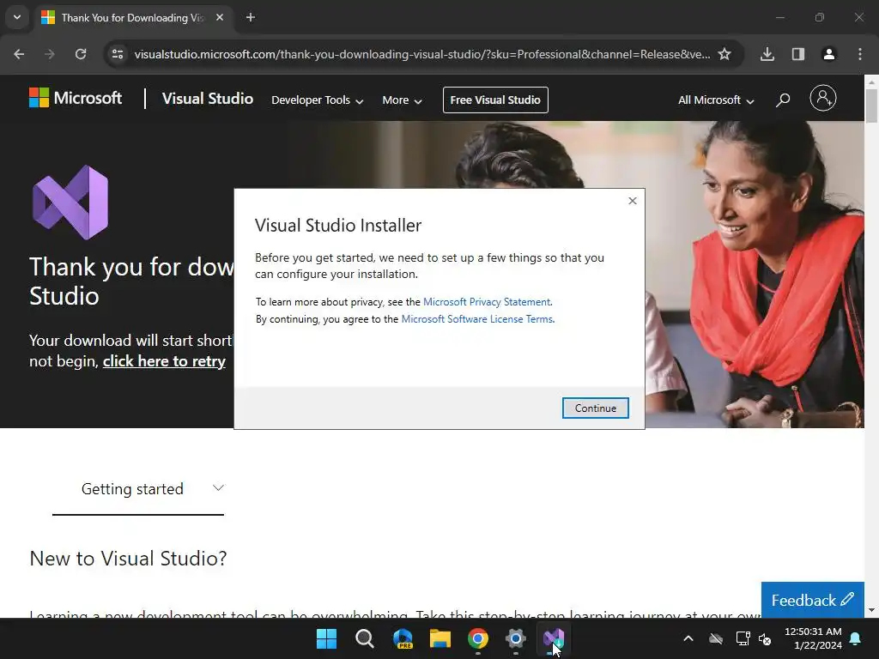Open the Chrome three-dot menu
The height and width of the screenshot is (659, 879).
click(860, 54)
